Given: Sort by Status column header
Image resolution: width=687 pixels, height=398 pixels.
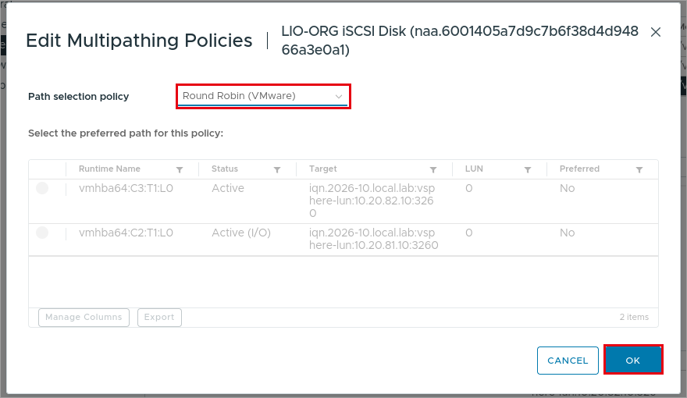Looking at the screenshot, I should pos(225,169).
